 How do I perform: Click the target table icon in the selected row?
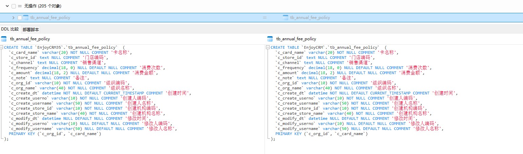pyautogui.click(x=286, y=18)
